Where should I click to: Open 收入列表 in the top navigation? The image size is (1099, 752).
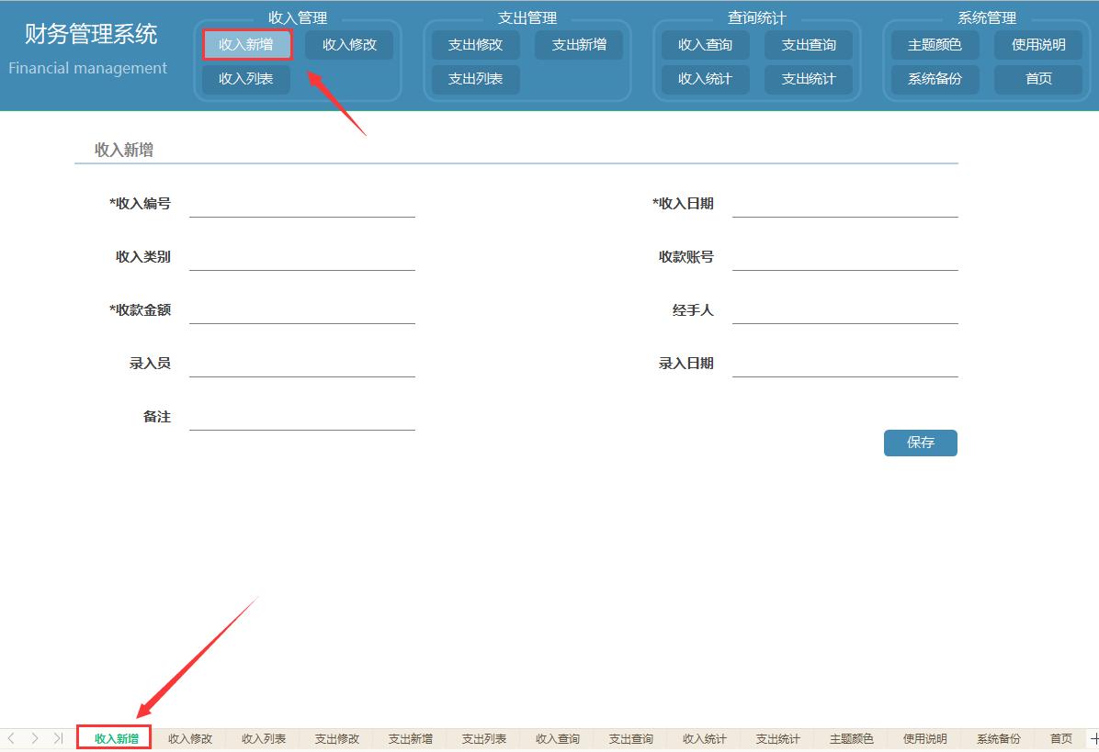pos(245,79)
